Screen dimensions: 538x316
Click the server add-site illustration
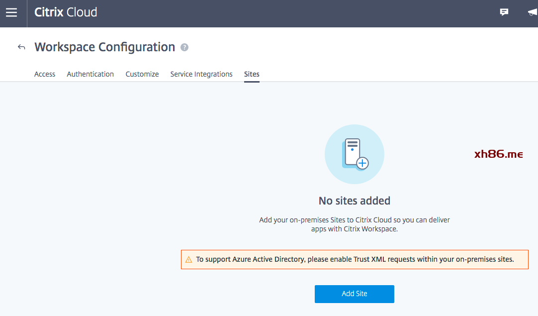pyautogui.click(x=355, y=154)
